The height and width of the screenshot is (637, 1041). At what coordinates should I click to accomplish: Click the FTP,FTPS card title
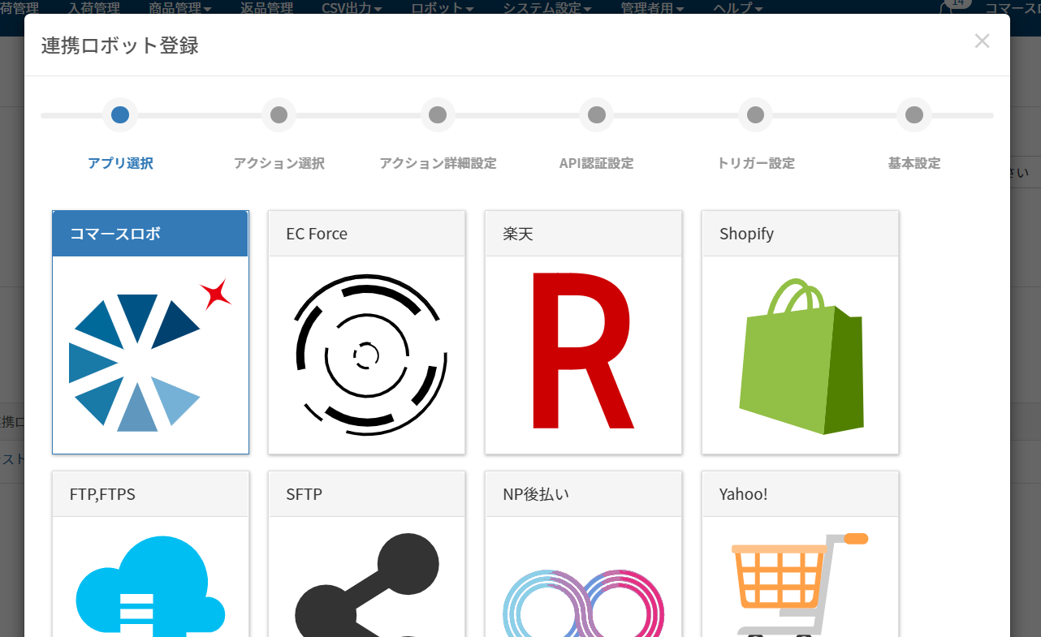click(102, 494)
